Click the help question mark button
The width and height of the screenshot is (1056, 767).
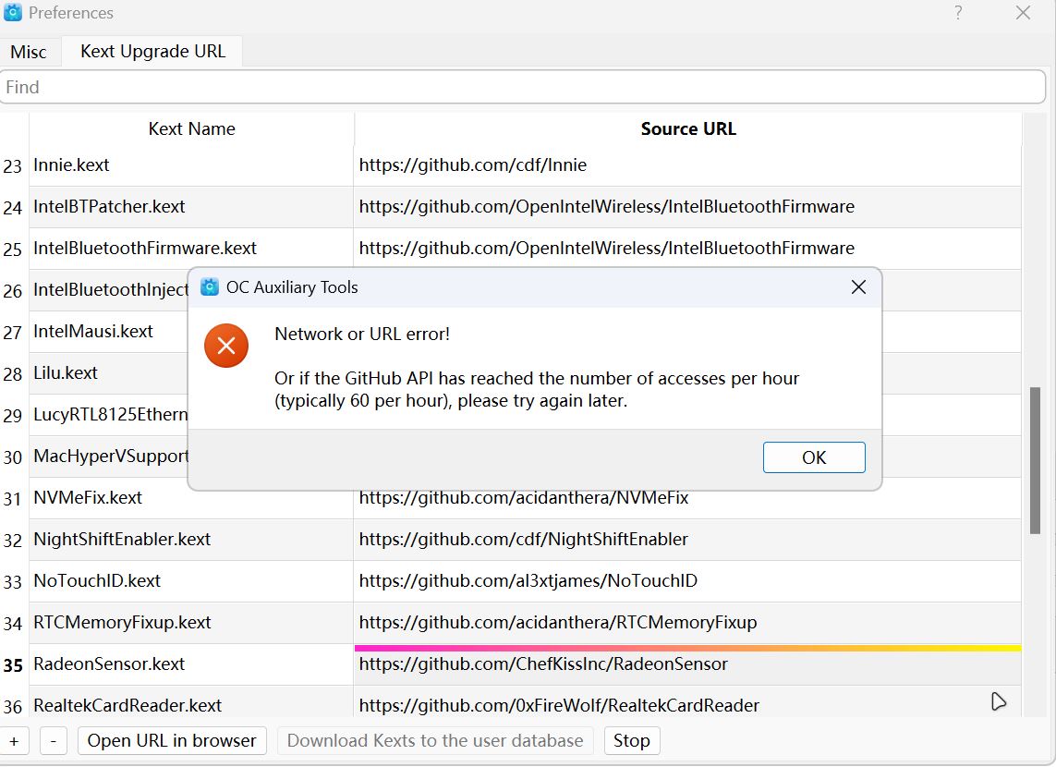(x=958, y=13)
